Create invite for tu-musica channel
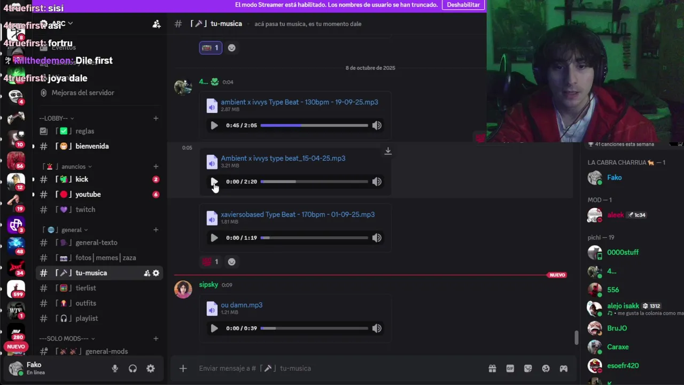This screenshot has height=385, width=684. 147,273
